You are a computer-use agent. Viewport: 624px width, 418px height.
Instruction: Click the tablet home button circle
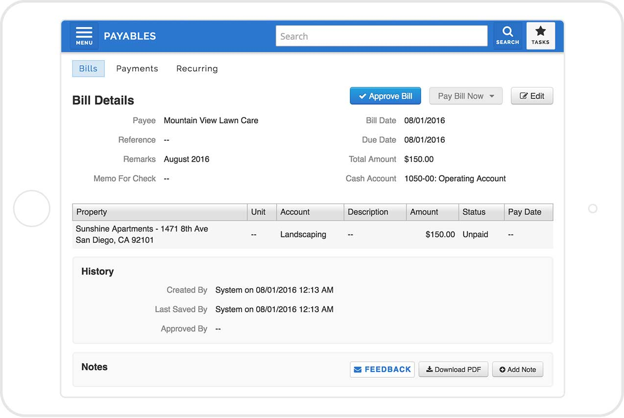(x=32, y=209)
